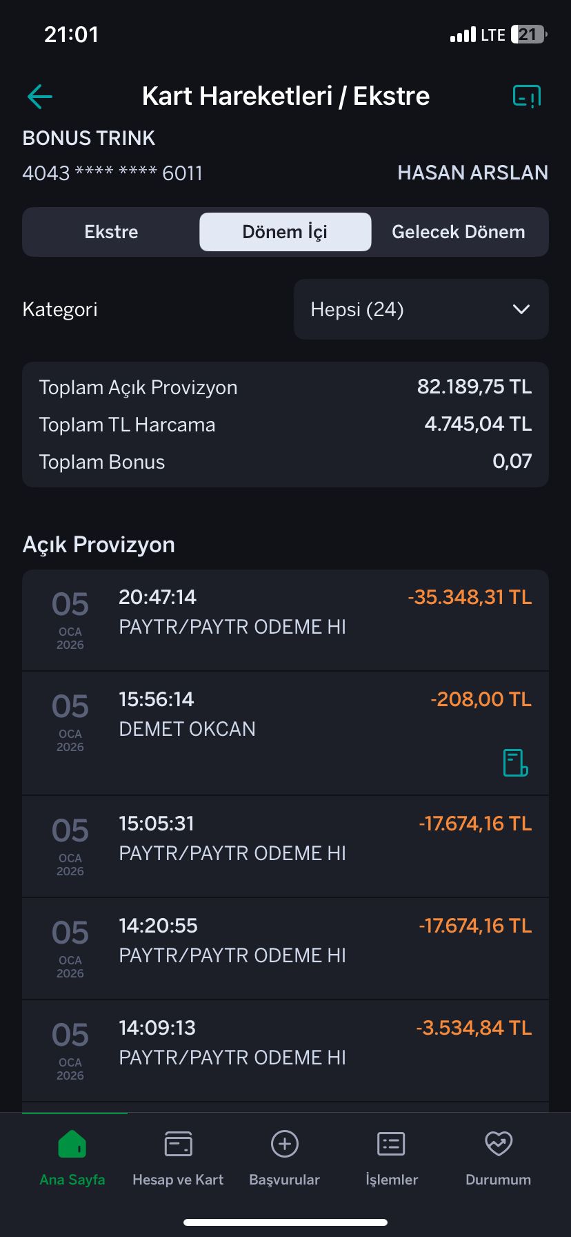Select the Dönem İçi tab
Viewport: 571px width, 1237px height.
(x=285, y=232)
